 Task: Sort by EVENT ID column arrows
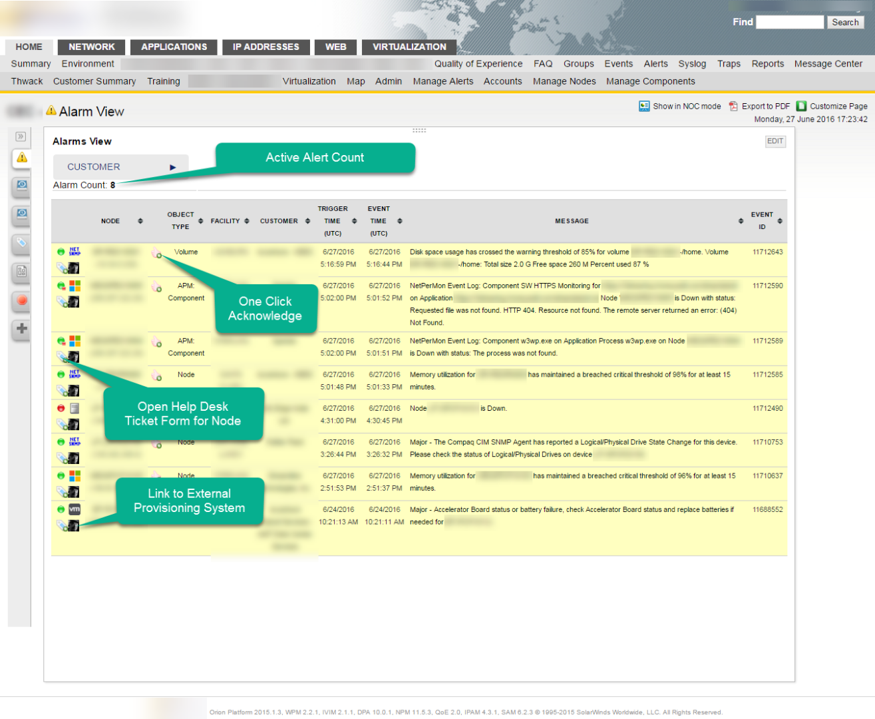780,221
